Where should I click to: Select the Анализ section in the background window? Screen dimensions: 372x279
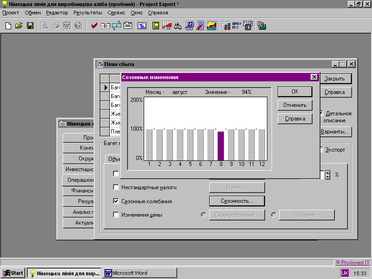pyautogui.click(x=78, y=212)
